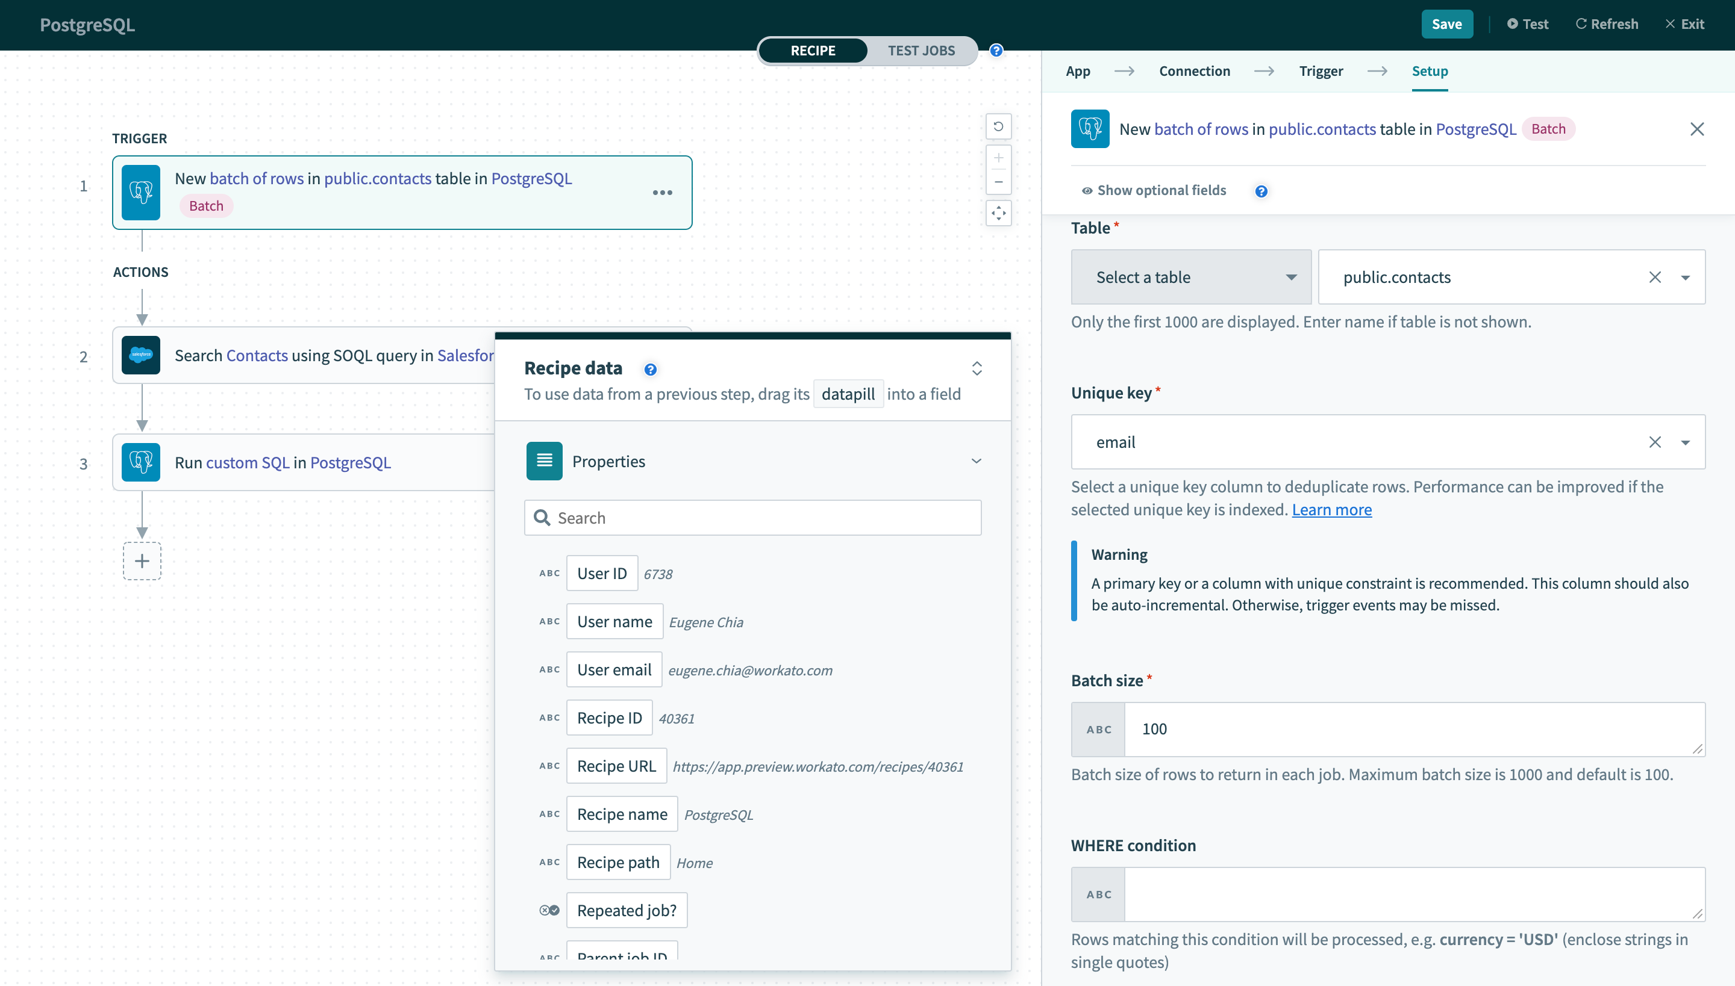
Task: Click the PostgreSQL trigger node icon
Action: coord(142,191)
